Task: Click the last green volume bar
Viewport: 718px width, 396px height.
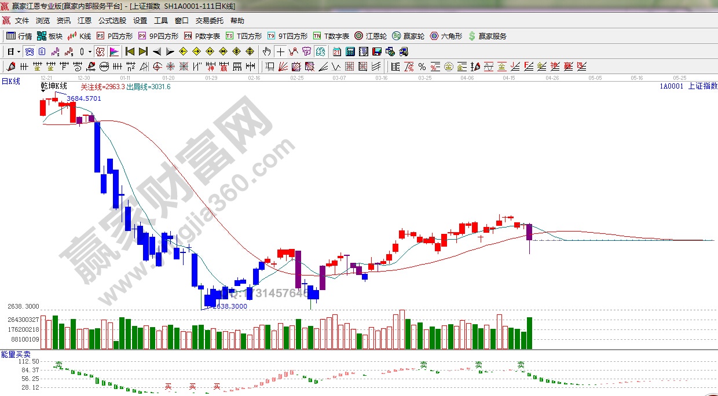Action: 529,333
